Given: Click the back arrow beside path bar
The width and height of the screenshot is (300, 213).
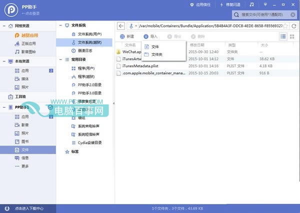Looking at the screenshot, I should 121,26.
